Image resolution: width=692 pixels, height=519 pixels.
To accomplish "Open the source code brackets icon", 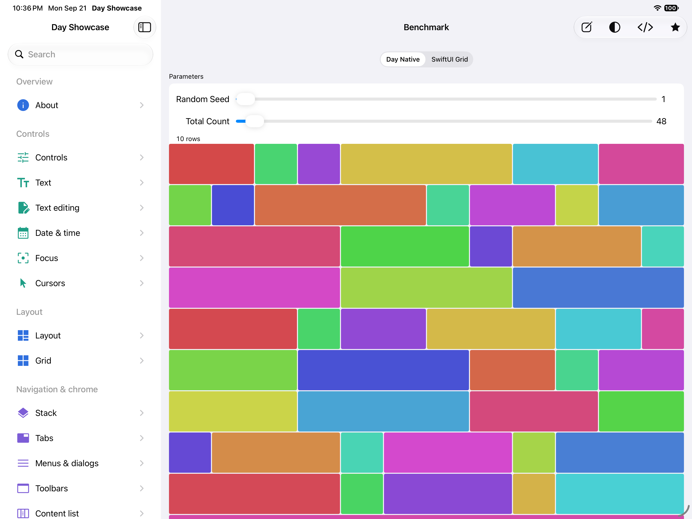I will click(x=645, y=27).
